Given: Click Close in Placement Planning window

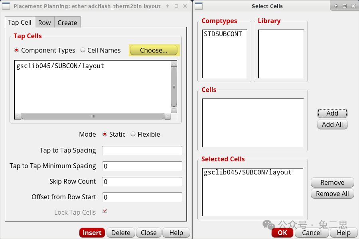Looking at the screenshot, I should point(149,233).
